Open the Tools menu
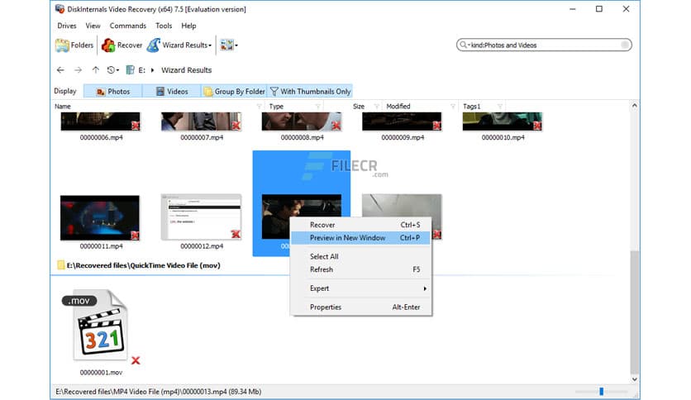The height and width of the screenshot is (400, 691). point(164,26)
